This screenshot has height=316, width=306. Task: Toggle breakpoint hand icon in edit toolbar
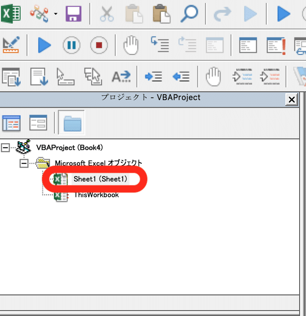213,77
